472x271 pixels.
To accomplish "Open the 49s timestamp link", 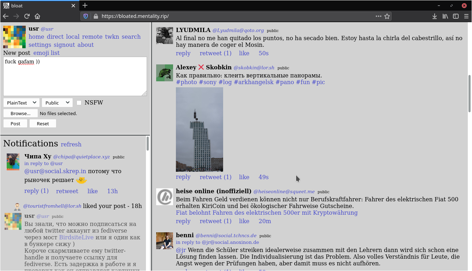I will click(264, 177).
